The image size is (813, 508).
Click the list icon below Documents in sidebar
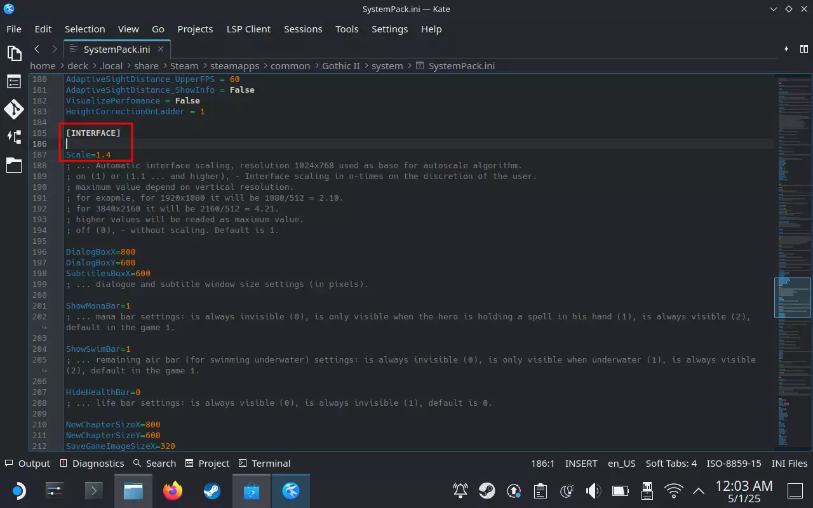point(14,81)
